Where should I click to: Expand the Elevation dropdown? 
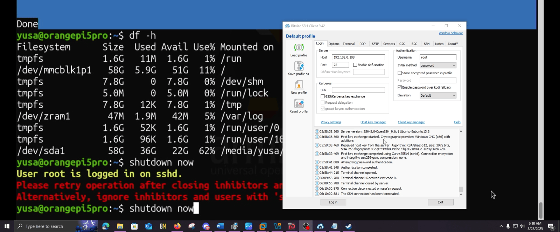click(x=438, y=96)
